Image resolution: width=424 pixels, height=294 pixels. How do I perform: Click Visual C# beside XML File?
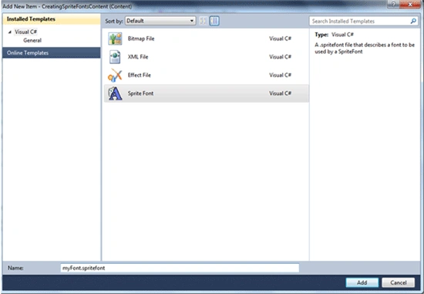(x=280, y=57)
